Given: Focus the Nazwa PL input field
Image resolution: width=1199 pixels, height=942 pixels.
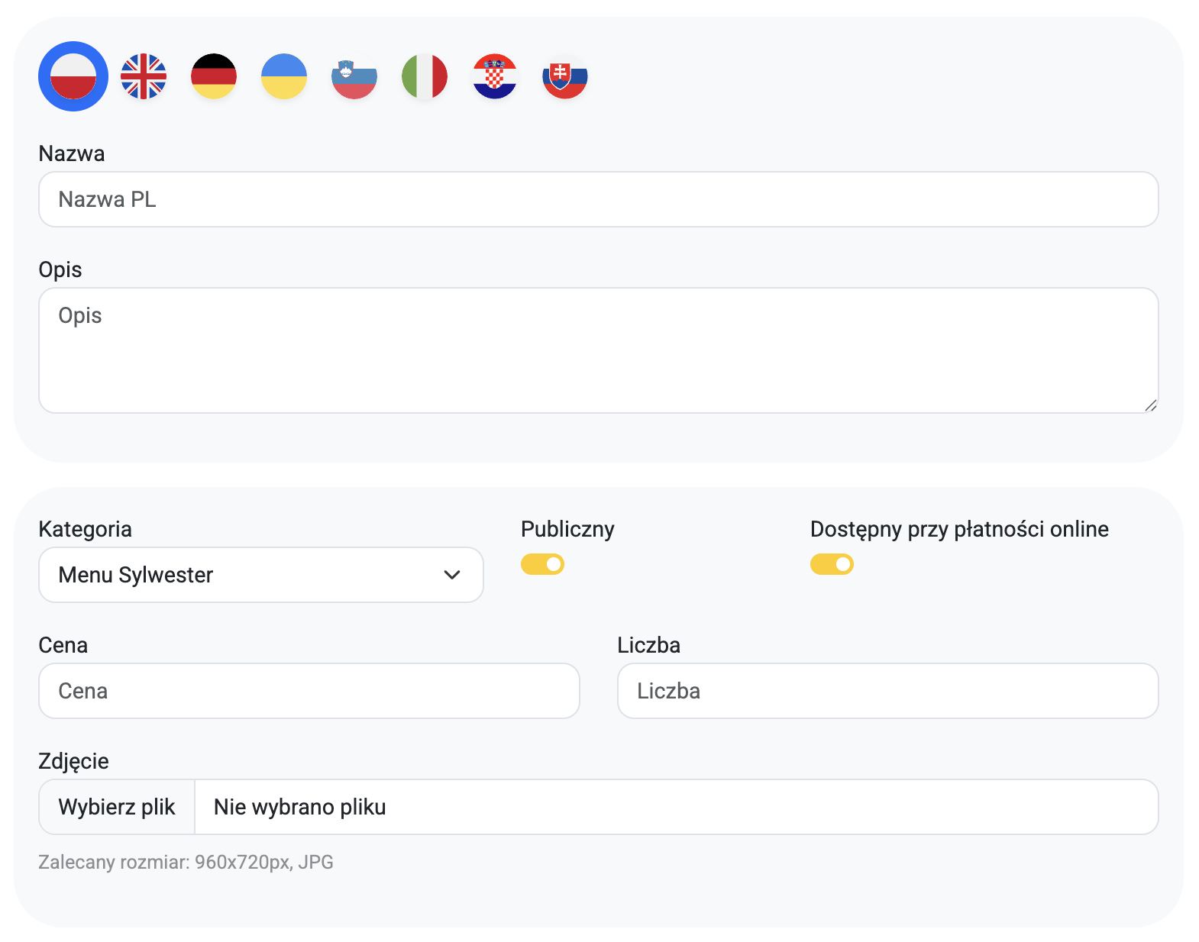Looking at the screenshot, I should click(598, 199).
